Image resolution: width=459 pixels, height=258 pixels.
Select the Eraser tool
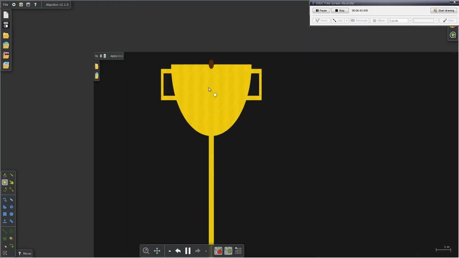11,200
